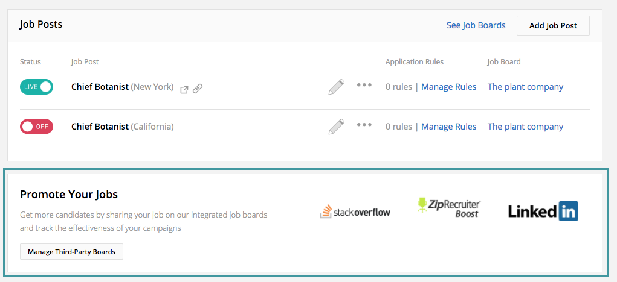Screen dimensions: 617x282
Task: Manage Rules for California post
Action: point(448,127)
